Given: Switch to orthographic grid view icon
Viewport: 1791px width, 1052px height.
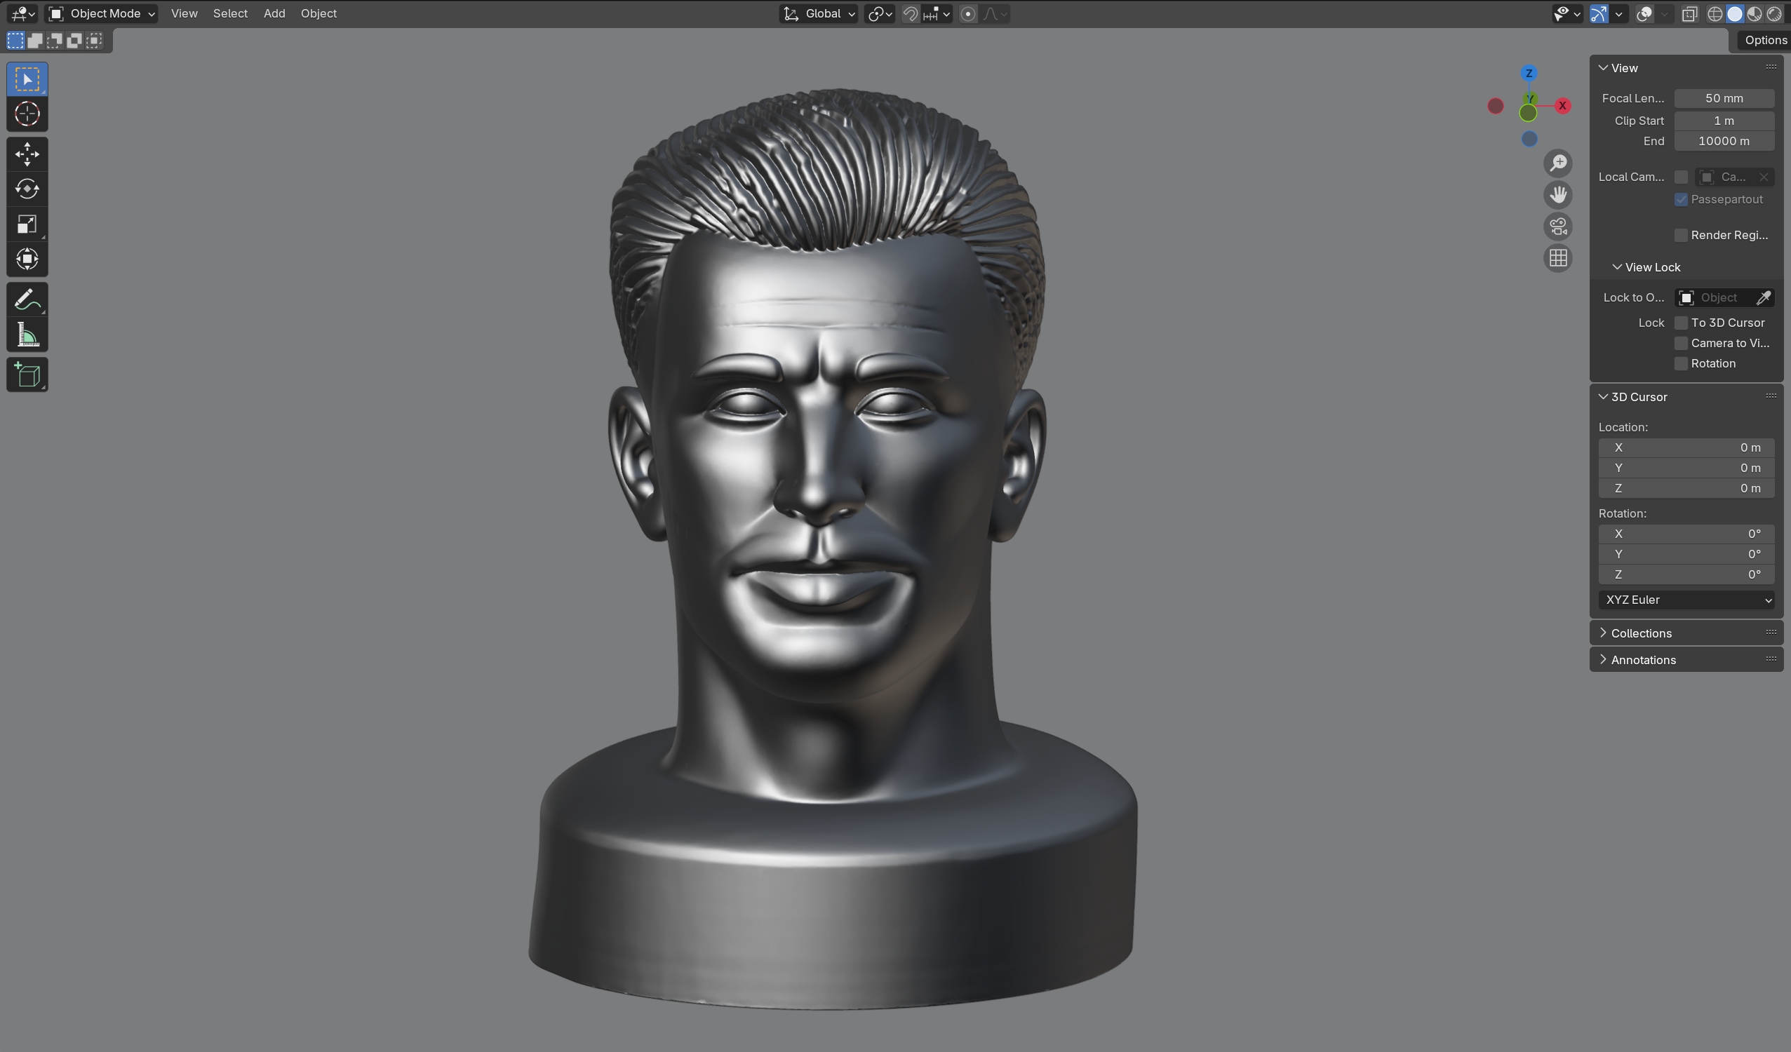Looking at the screenshot, I should pyautogui.click(x=1558, y=258).
